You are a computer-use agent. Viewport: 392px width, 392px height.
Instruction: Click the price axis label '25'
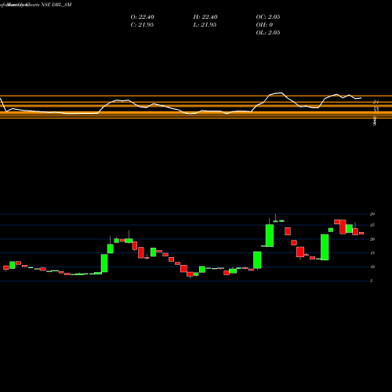click(372, 225)
